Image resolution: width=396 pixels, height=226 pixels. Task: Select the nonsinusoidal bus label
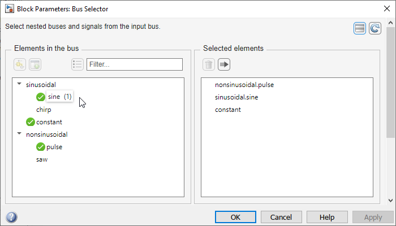47,134
